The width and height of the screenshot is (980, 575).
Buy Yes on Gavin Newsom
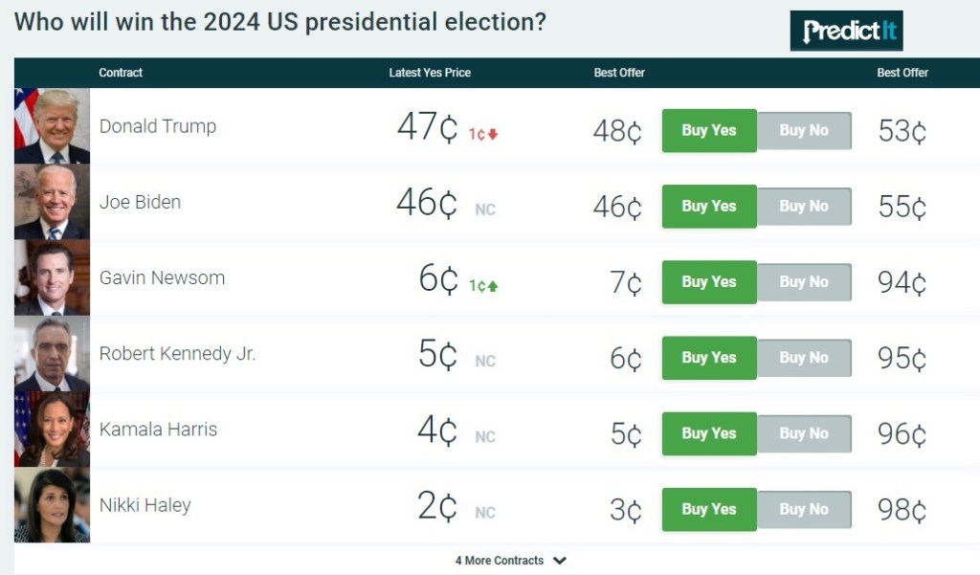709,281
